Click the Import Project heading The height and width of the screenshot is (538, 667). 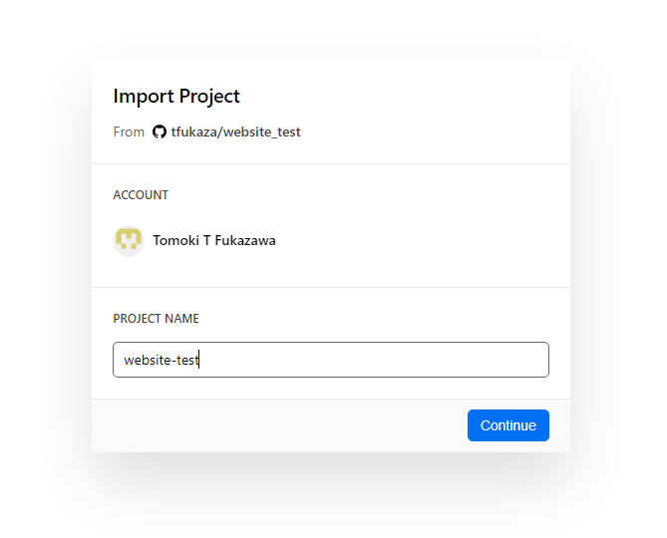176,97
